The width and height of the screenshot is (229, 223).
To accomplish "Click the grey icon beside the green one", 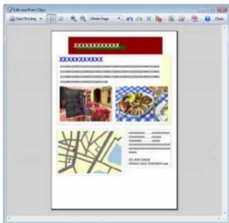I will click(181, 19).
